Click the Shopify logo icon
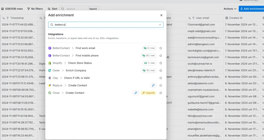 [x=50, y=63]
